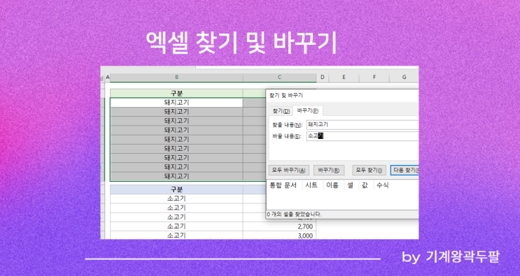Select column C header
The width and height of the screenshot is (520, 276).
pyautogui.click(x=279, y=77)
